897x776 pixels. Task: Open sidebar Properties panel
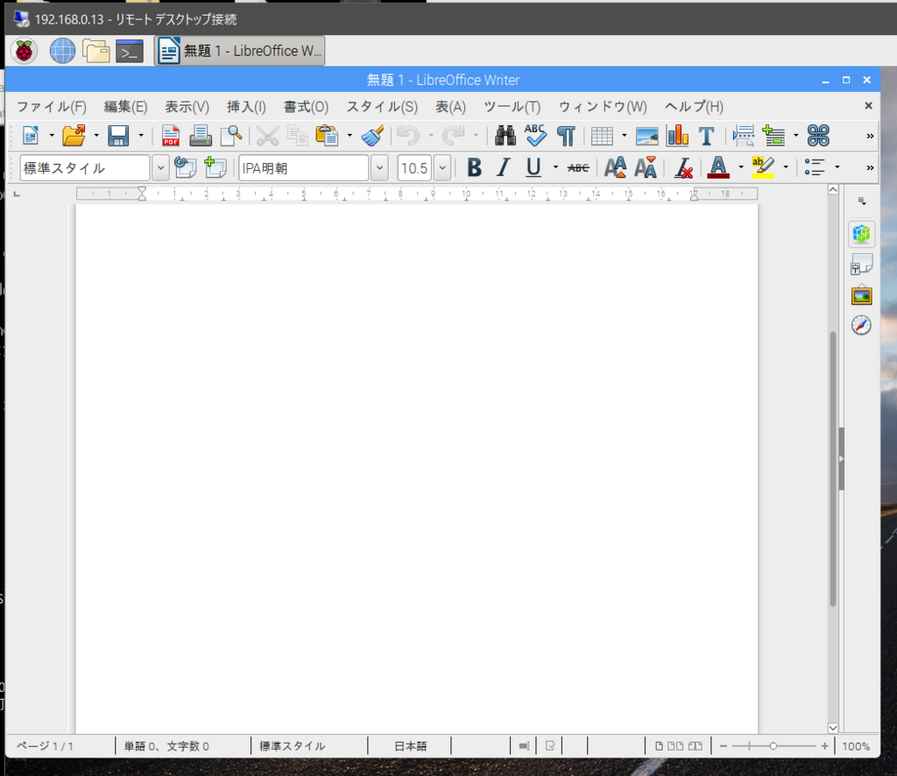(861, 234)
